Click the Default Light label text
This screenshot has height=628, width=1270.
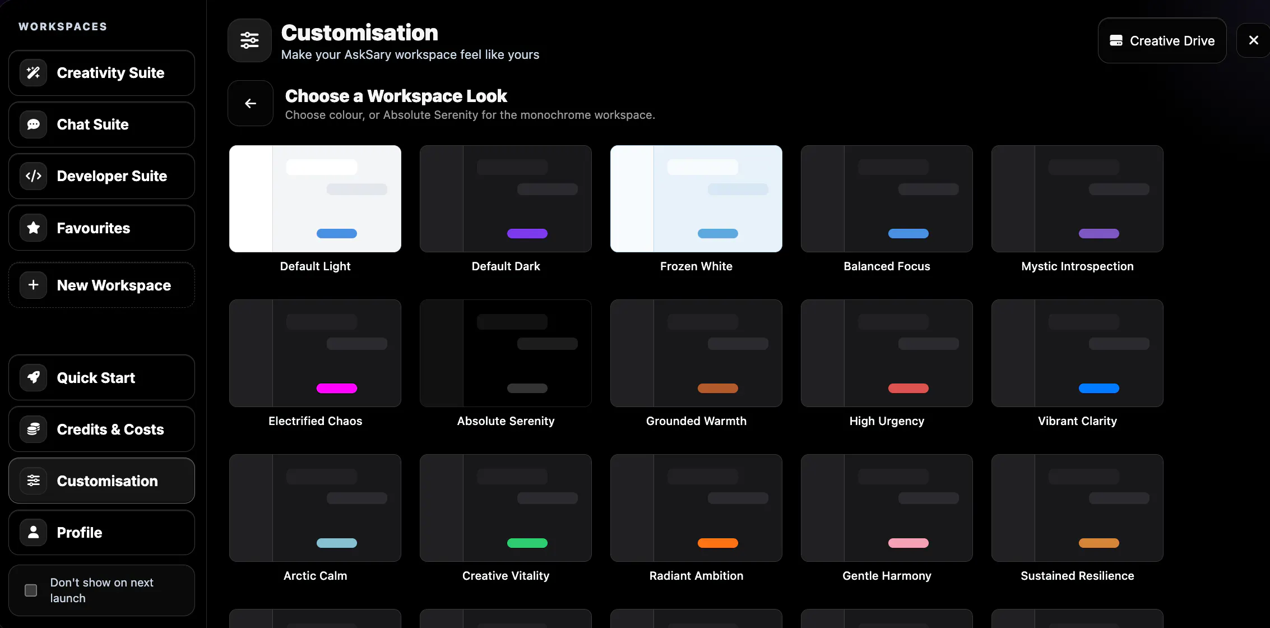click(315, 266)
